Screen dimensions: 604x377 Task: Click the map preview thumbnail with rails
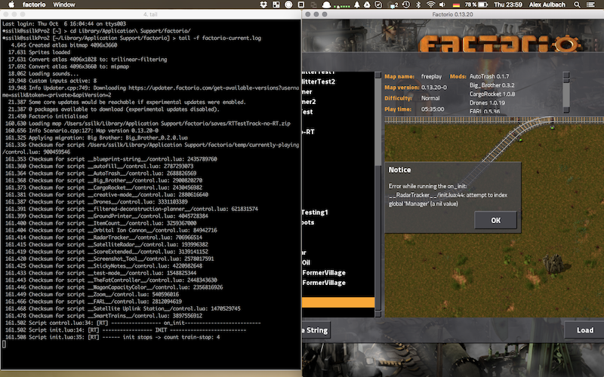click(495, 216)
